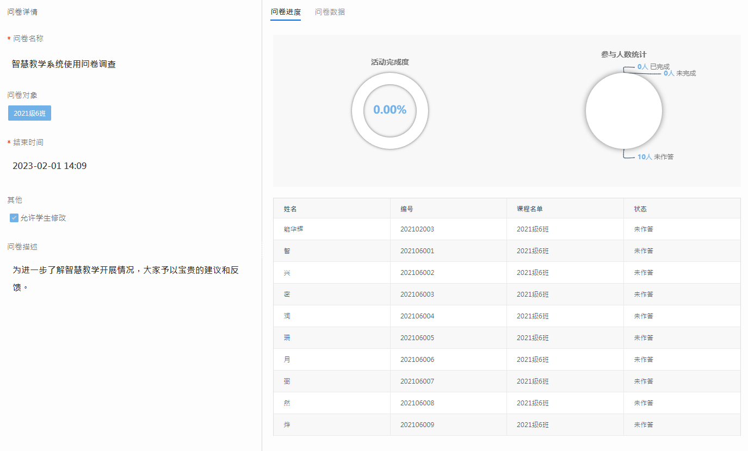Switch to the 问卷进度 tab
Screen dimensions: 748x451
285,12
